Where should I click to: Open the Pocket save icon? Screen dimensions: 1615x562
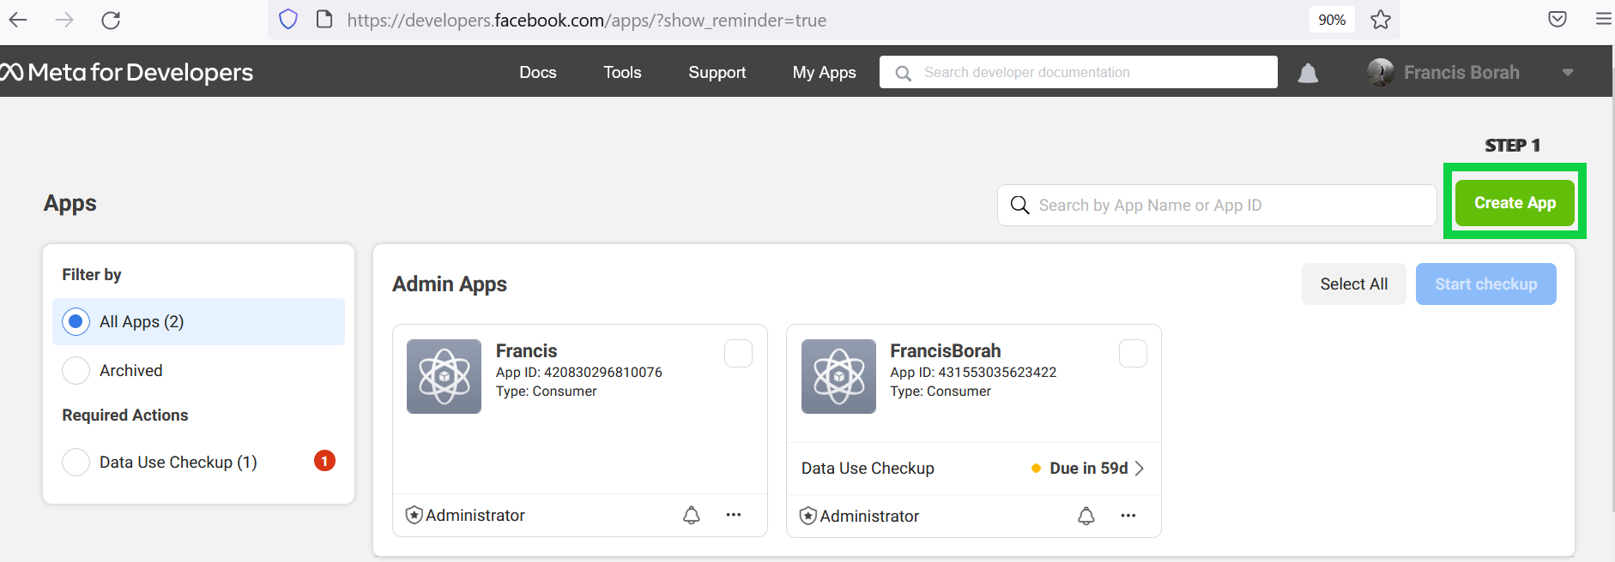(x=1558, y=19)
